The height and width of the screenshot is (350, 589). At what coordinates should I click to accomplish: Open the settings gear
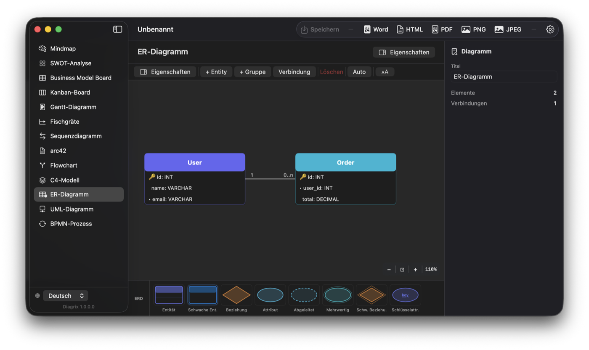click(550, 29)
